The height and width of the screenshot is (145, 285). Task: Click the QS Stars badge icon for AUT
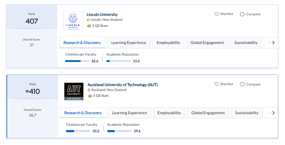[90, 96]
